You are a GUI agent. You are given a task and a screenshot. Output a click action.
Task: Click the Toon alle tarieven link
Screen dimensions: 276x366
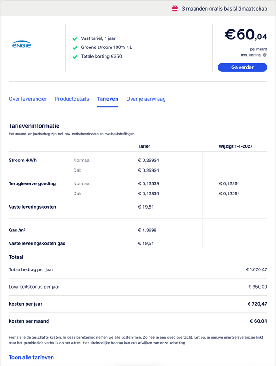31,357
